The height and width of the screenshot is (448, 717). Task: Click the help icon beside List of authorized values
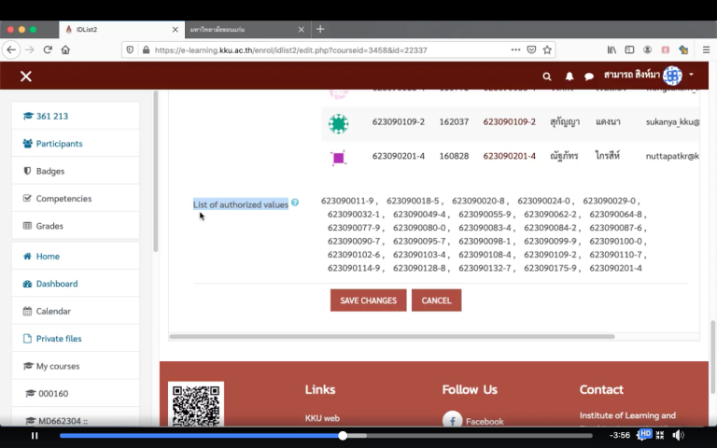[295, 203]
